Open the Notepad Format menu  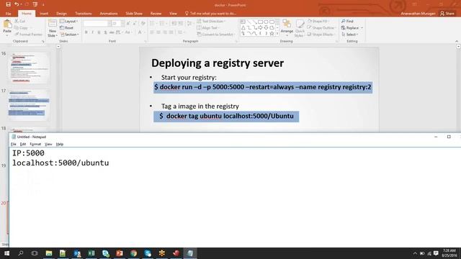pyautogui.click(x=35, y=144)
